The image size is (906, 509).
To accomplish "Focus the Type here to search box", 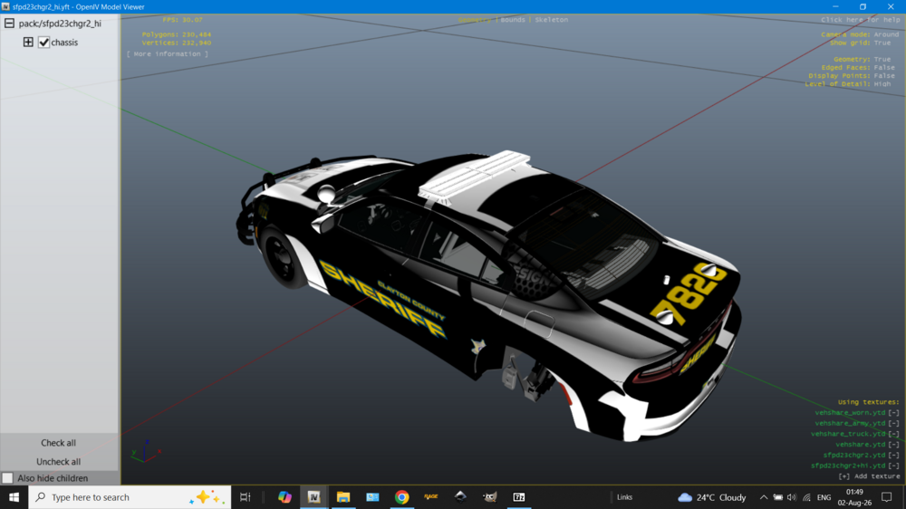I will pyautogui.click(x=130, y=497).
